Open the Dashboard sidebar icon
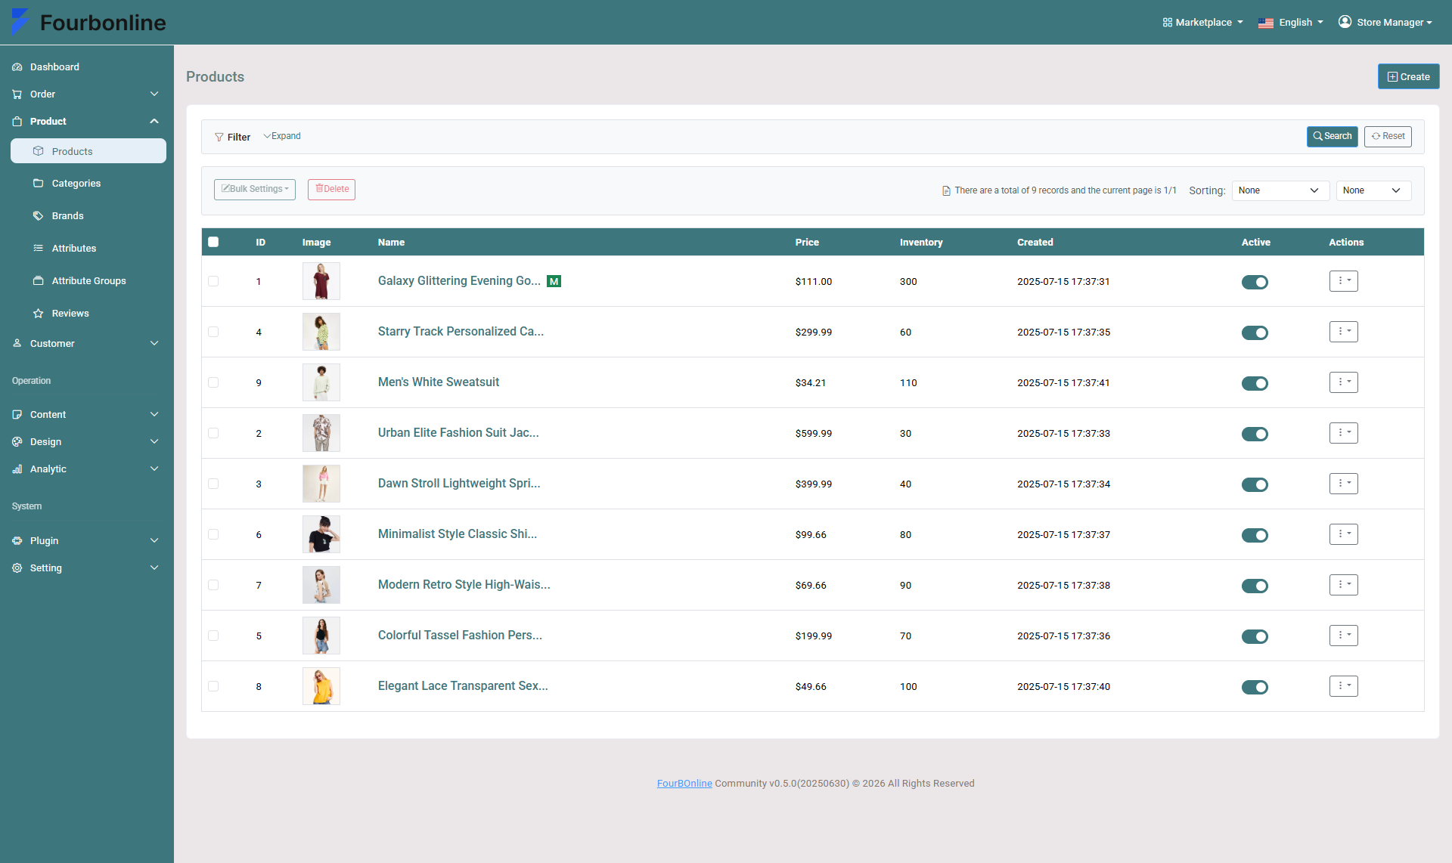 tap(17, 67)
